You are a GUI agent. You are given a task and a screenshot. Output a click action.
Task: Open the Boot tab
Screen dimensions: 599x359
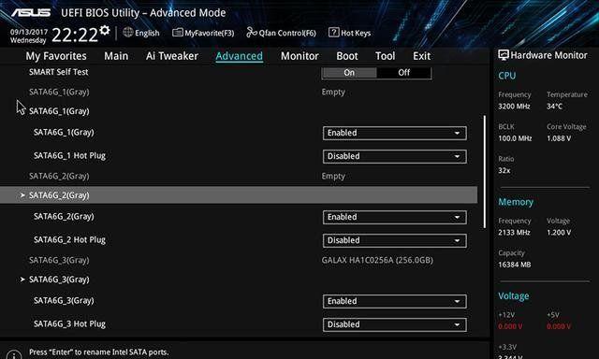click(x=347, y=56)
